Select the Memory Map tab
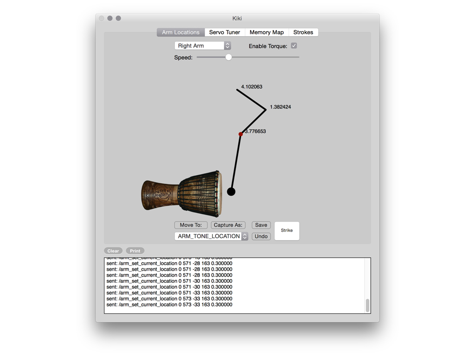Screen dimensions: 475x356 [x=267, y=32]
